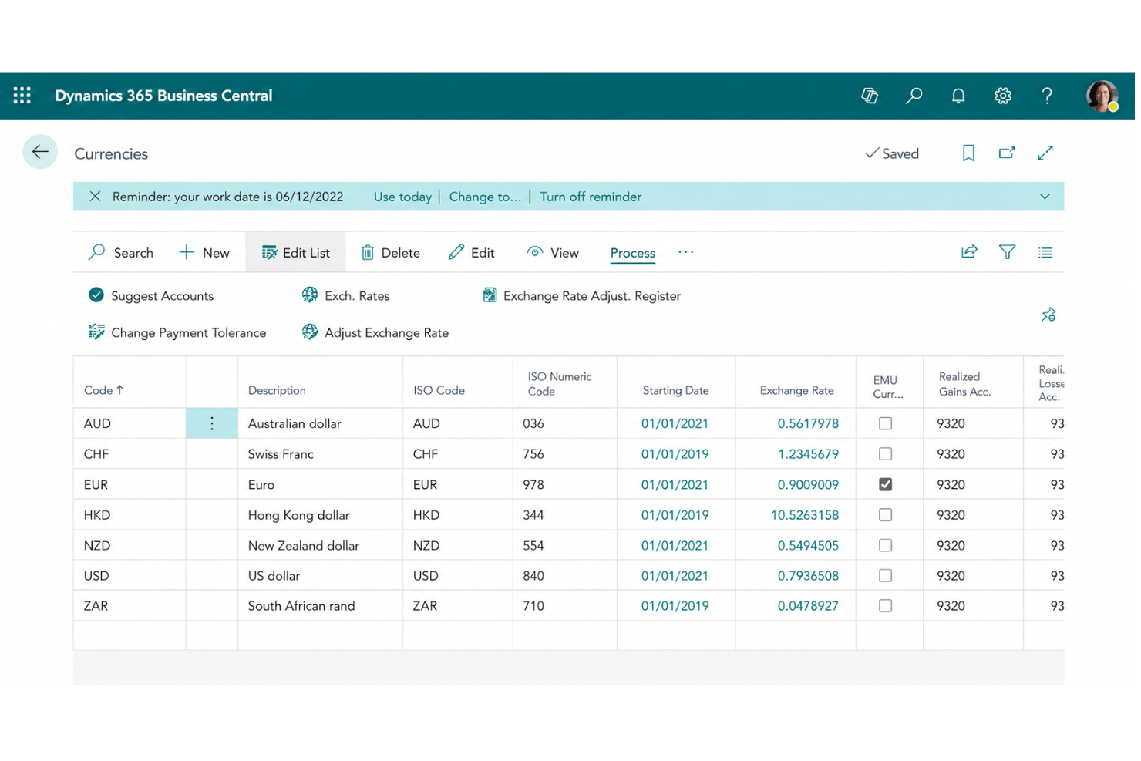Click Search in the action bar
Image resolution: width=1141 pixels, height=761 pixels.
[x=121, y=253]
